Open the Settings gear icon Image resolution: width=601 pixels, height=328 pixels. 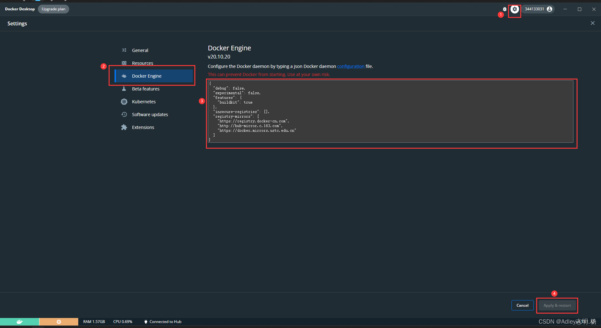tap(515, 9)
